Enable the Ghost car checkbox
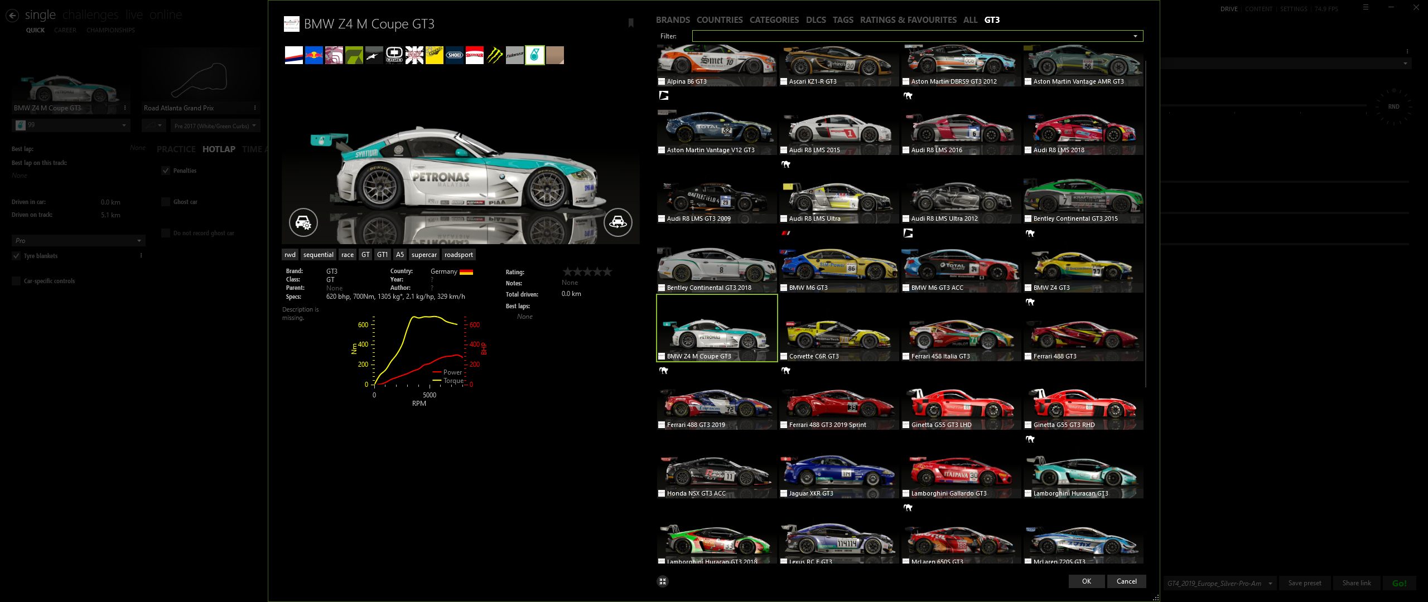The width and height of the screenshot is (1428, 602). [166, 202]
